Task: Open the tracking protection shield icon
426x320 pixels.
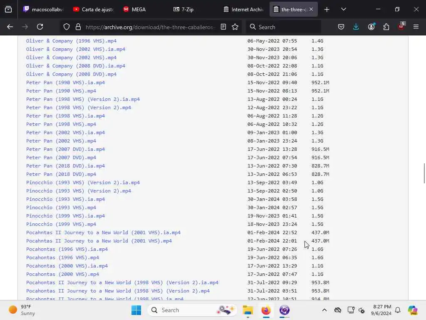Action: point(67,27)
